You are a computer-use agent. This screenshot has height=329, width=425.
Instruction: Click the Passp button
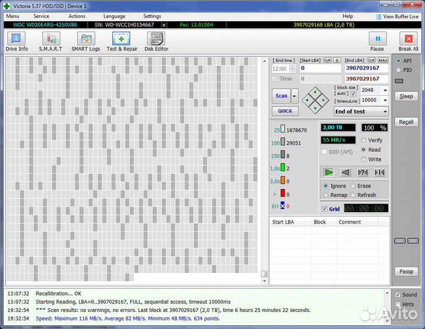click(x=406, y=272)
